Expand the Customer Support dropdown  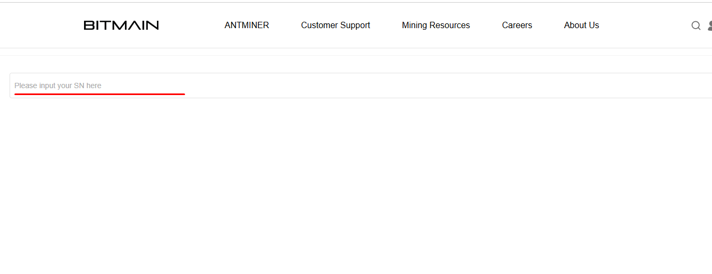(336, 25)
